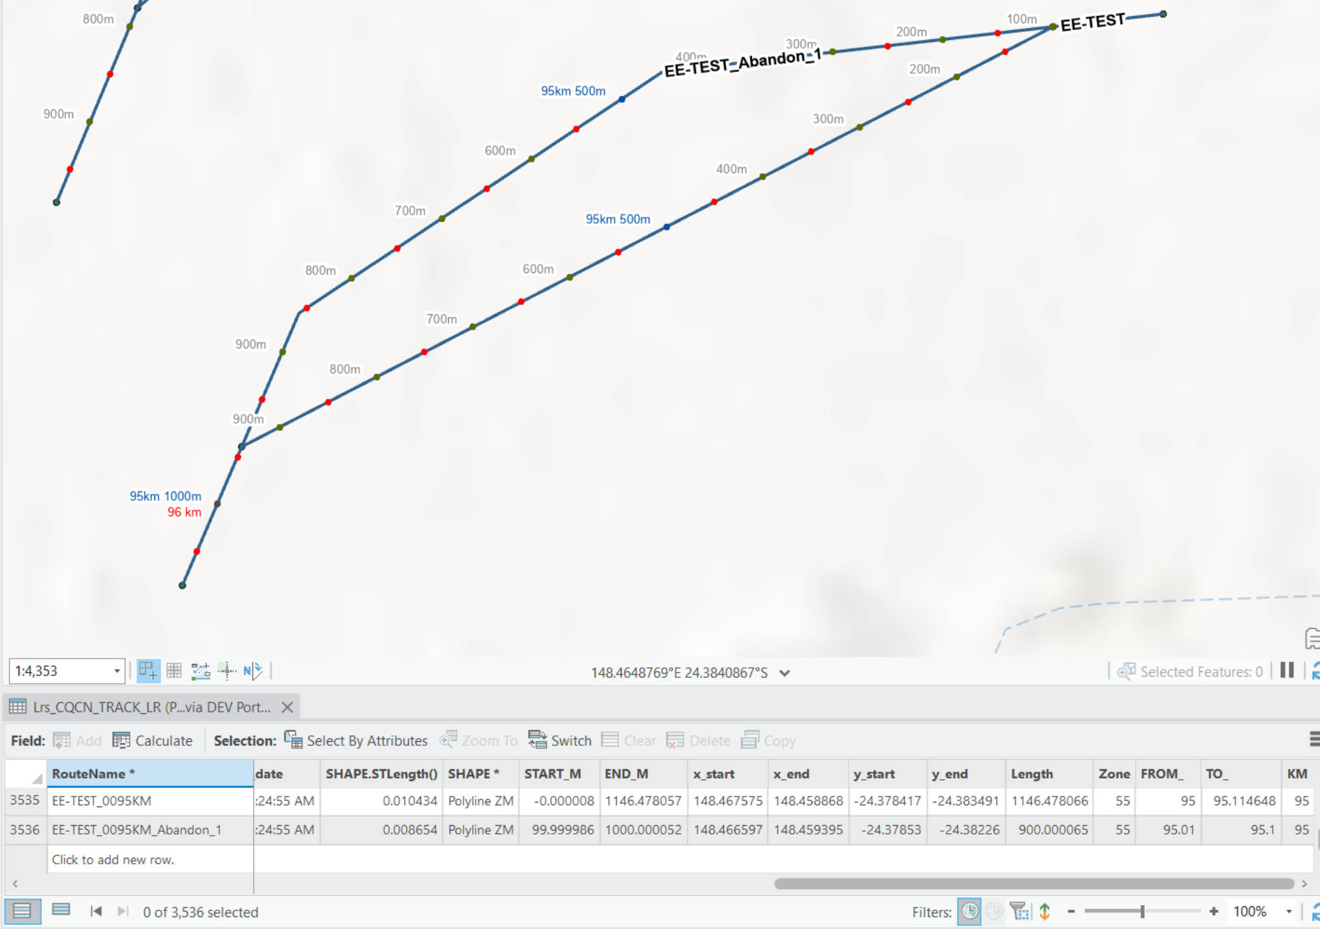1320x929 pixels.
Task: Select the Calculate field tool
Action: [x=152, y=741]
